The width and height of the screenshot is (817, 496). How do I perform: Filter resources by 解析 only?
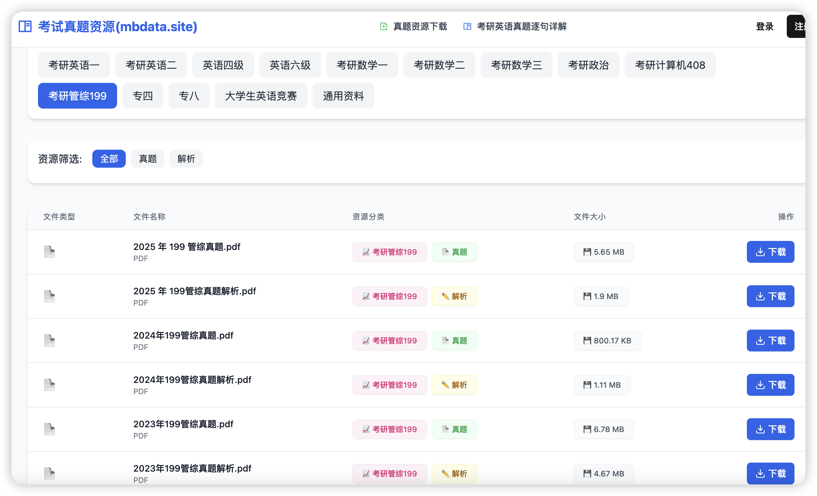[186, 159]
